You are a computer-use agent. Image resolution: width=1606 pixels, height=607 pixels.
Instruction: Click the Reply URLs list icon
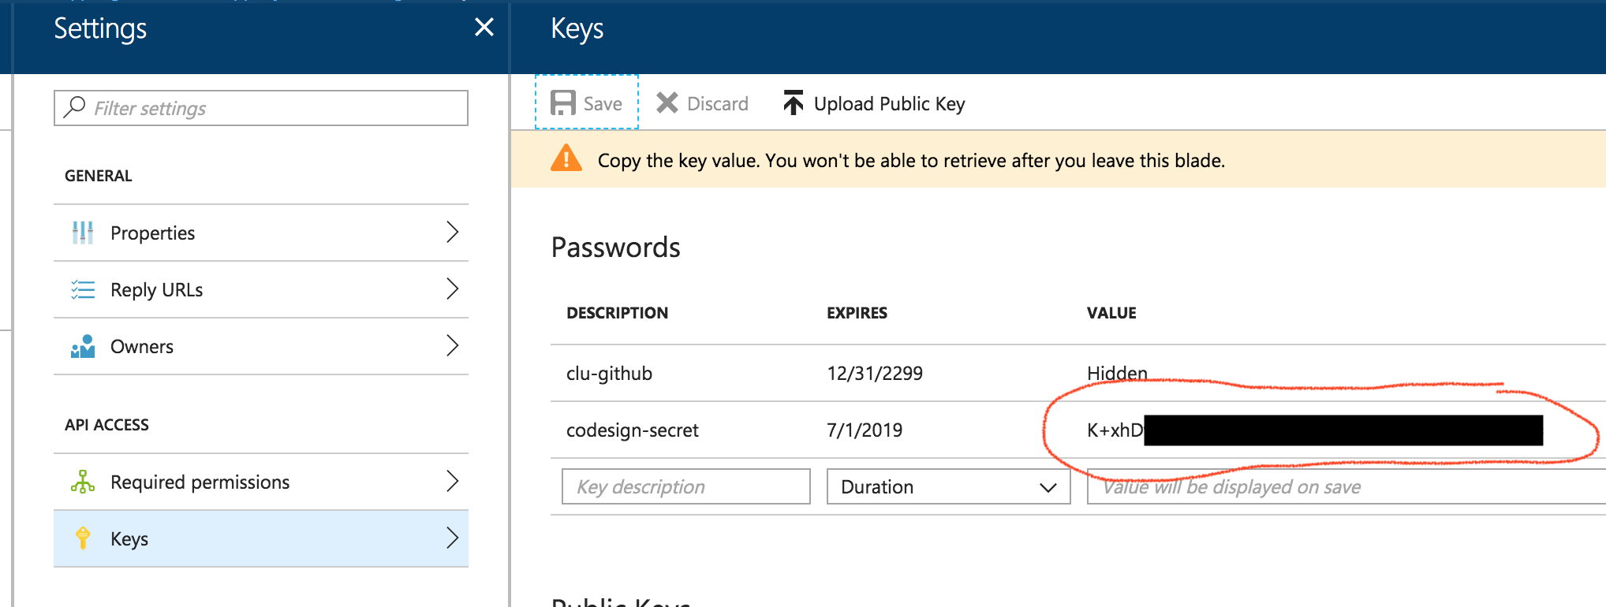coord(83,289)
